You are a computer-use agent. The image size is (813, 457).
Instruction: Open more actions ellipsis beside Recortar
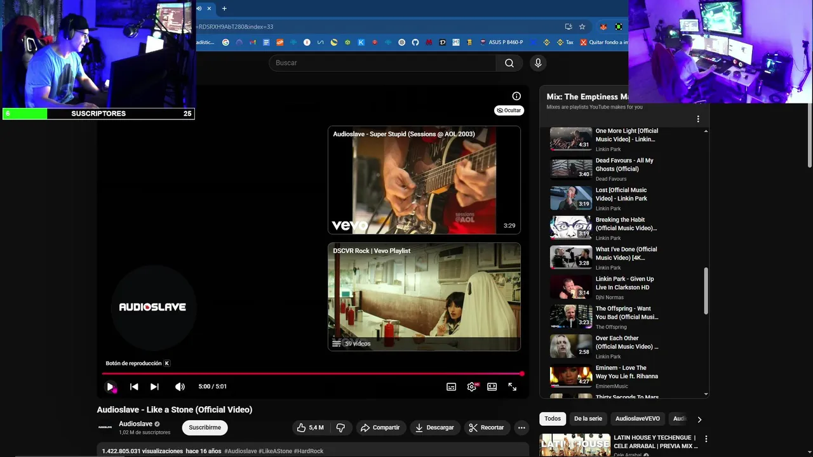coord(521,428)
